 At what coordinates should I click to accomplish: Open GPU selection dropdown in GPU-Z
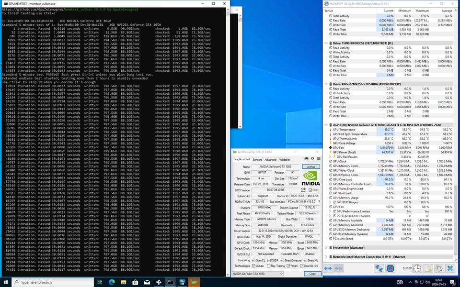click(x=258, y=274)
